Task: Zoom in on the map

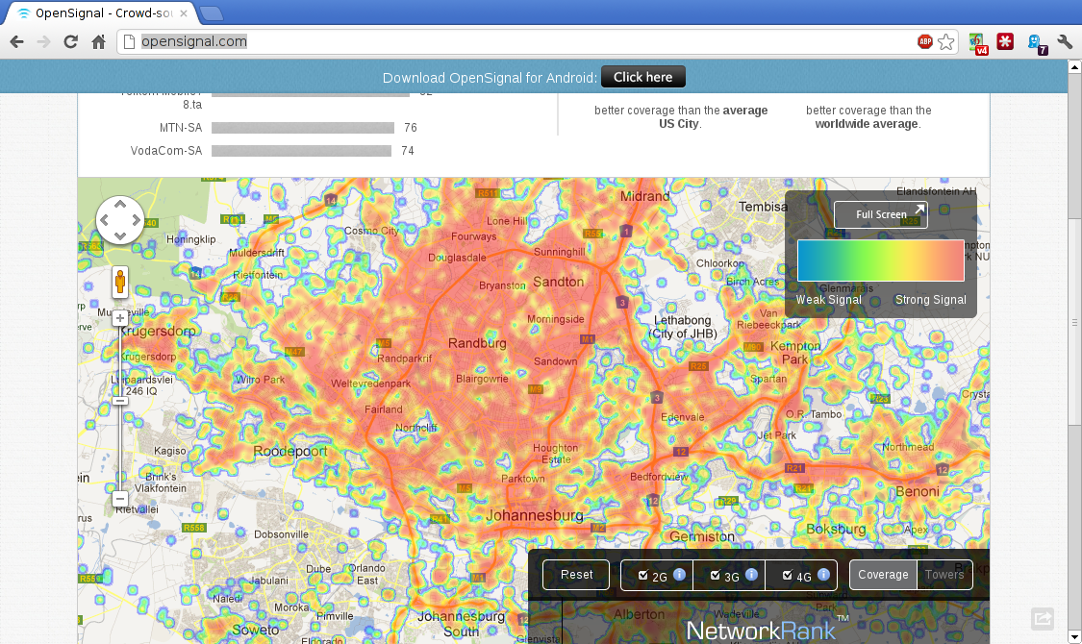Action: point(120,318)
